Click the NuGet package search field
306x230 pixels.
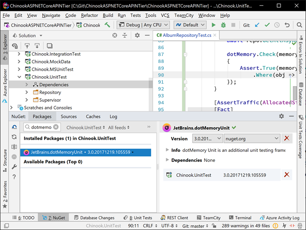[x=42, y=127]
